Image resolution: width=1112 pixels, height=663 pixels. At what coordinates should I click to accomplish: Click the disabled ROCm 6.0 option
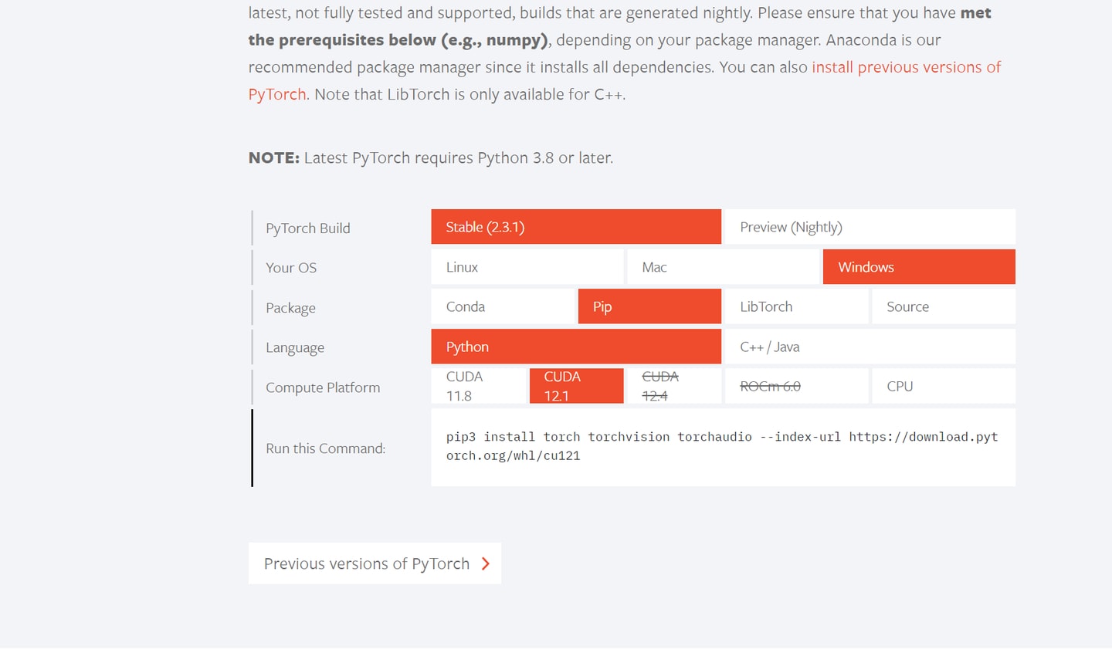click(796, 386)
